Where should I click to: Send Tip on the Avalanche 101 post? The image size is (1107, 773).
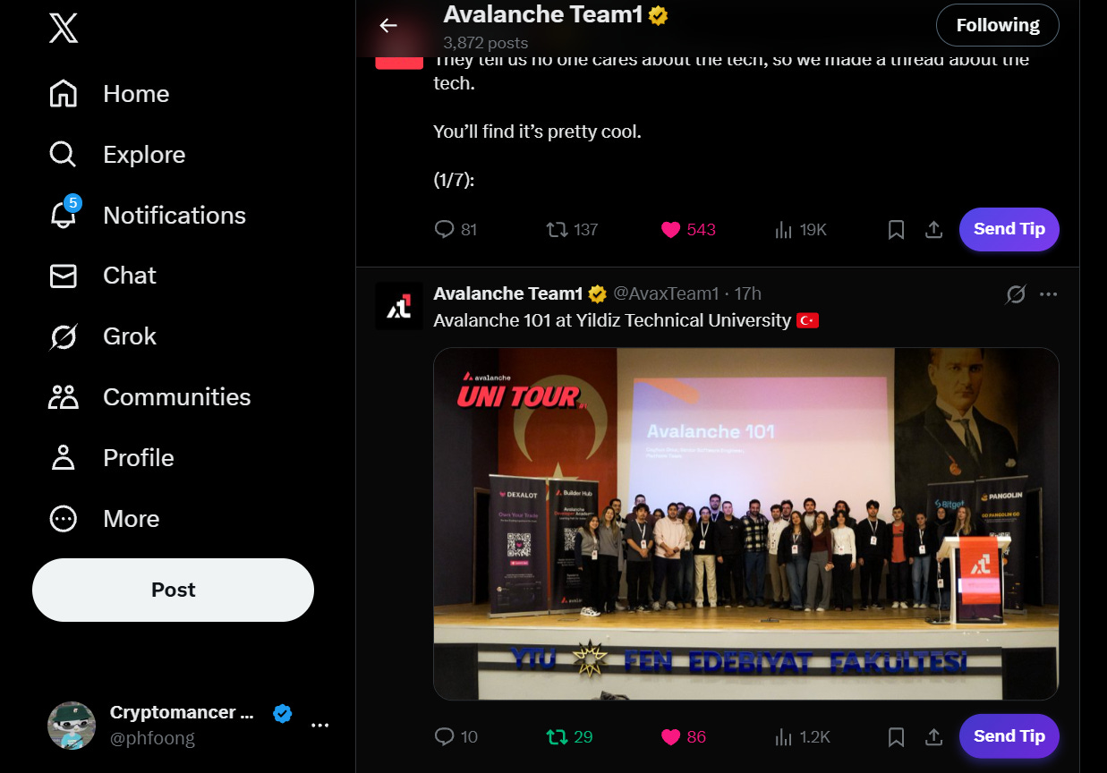pyautogui.click(x=1009, y=736)
